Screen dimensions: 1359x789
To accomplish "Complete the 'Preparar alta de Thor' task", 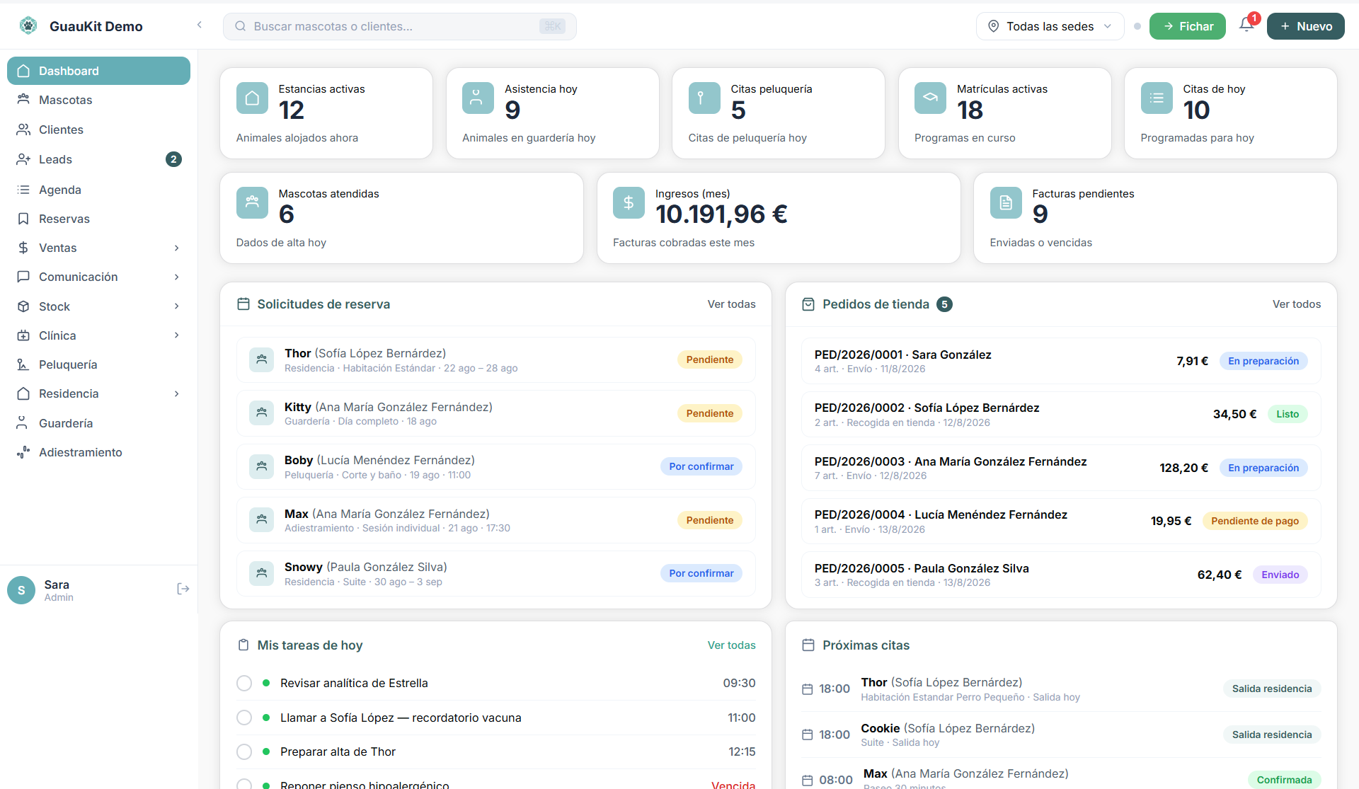I will coord(244,751).
